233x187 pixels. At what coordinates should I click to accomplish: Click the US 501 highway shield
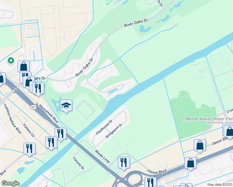pos(33,107)
